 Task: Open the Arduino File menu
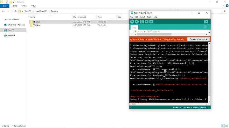click(x=131, y=17)
